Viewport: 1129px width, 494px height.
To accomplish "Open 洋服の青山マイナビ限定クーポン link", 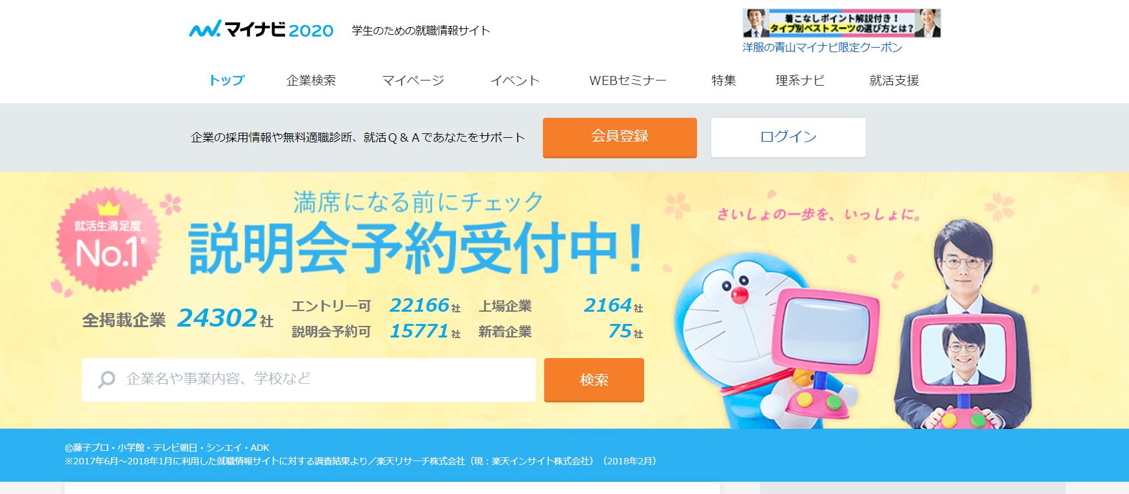I will point(822,48).
